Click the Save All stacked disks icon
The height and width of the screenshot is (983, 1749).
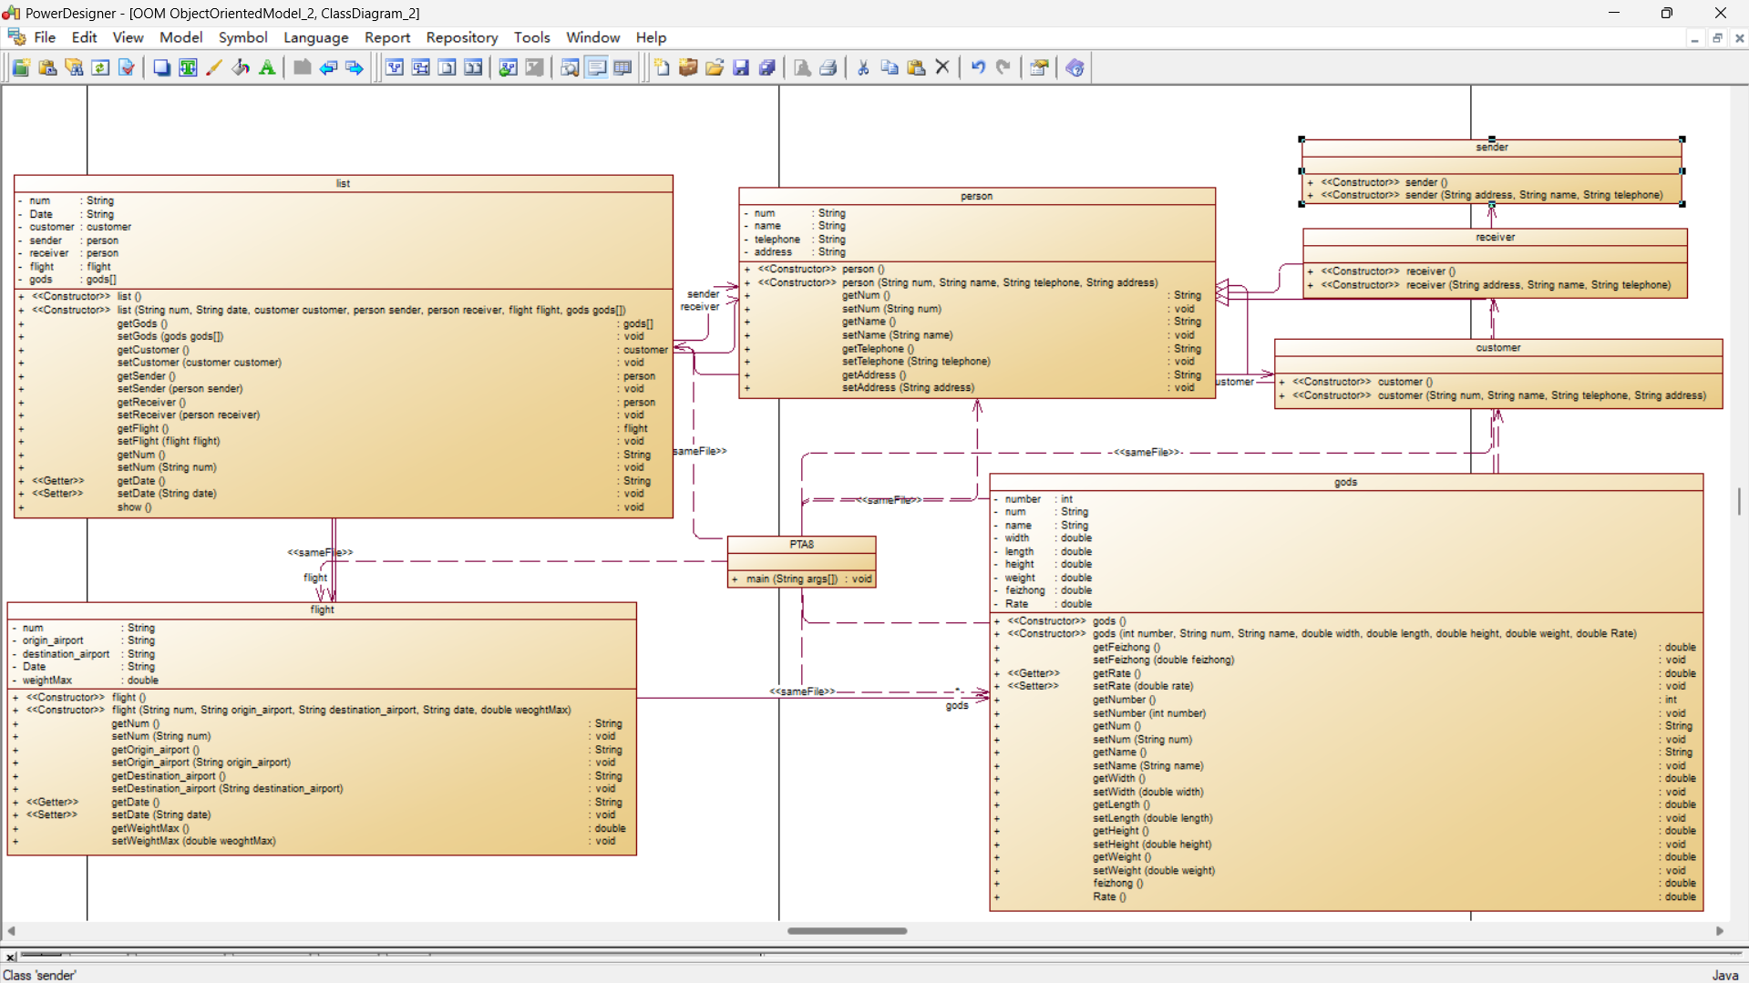pyautogui.click(x=767, y=67)
